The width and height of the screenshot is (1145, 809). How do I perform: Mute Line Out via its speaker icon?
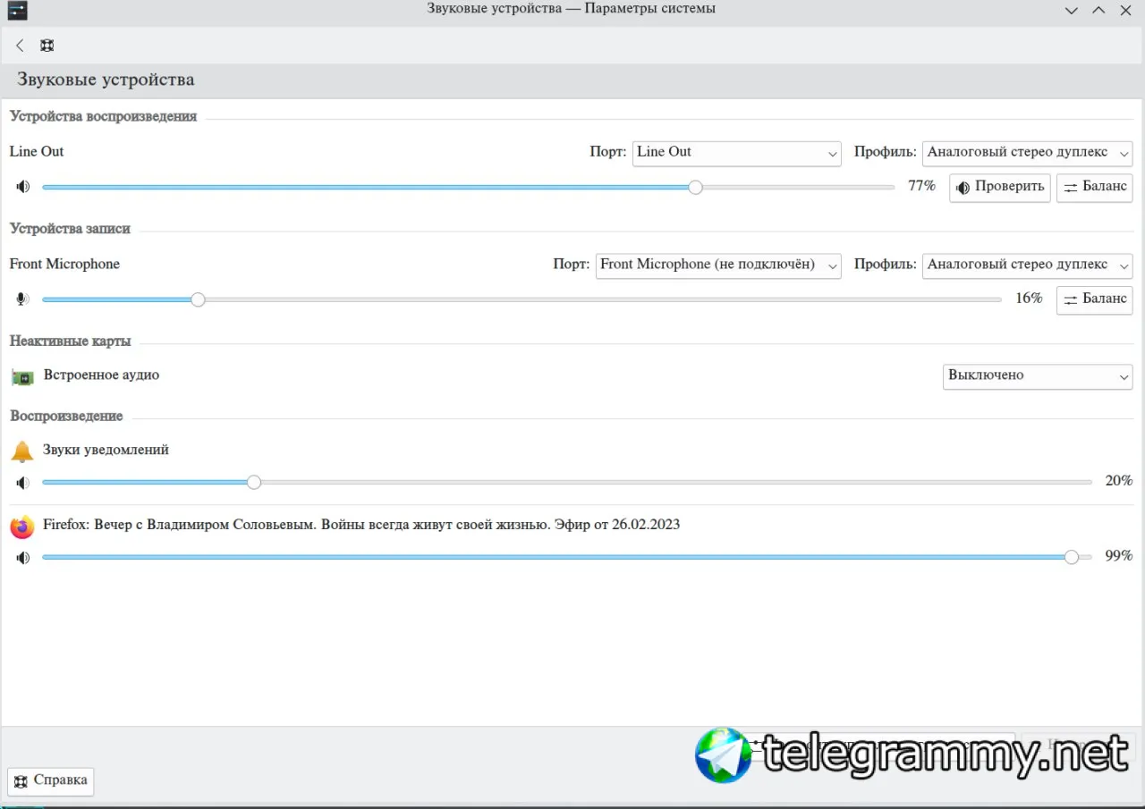(23, 187)
